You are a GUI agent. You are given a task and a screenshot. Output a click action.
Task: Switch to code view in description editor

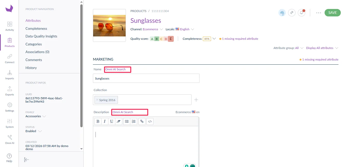coord(150,121)
